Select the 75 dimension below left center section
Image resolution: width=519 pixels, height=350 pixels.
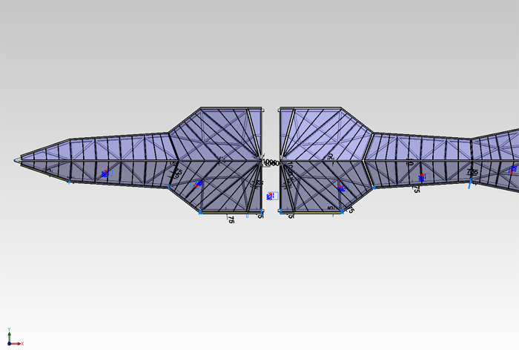click(x=231, y=219)
